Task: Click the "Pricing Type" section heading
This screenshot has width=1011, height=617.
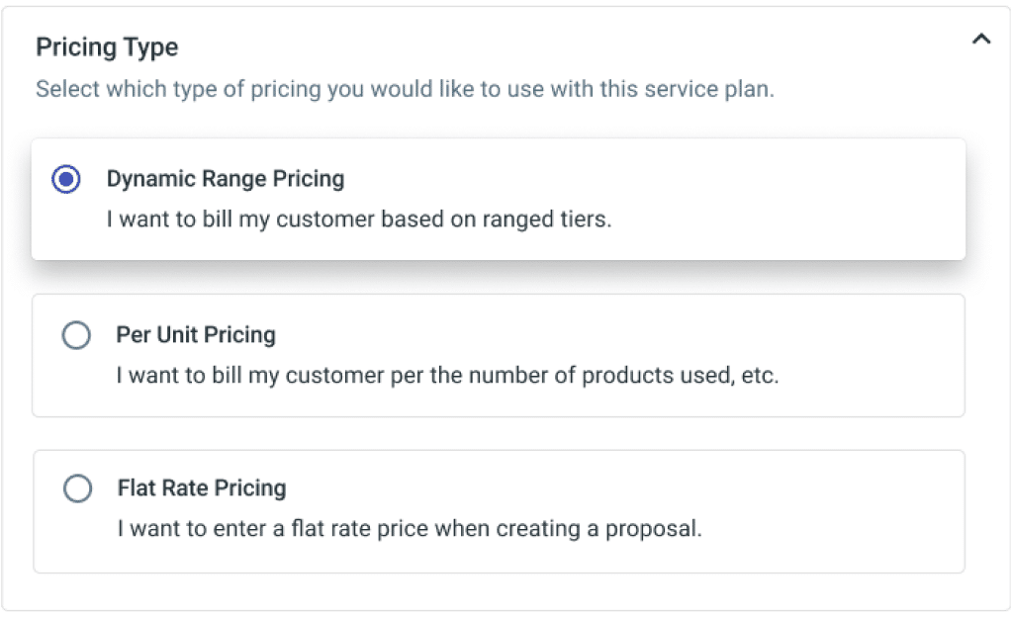Action: click(x=107, y=46)
